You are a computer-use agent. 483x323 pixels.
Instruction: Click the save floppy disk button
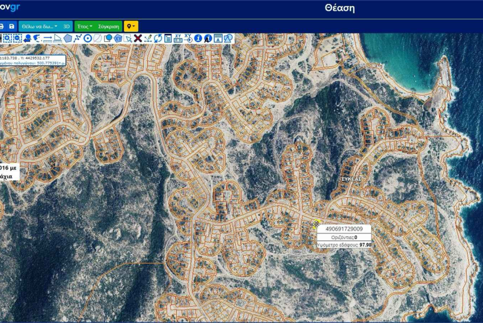pyautogui.click(x=11, y=26)
